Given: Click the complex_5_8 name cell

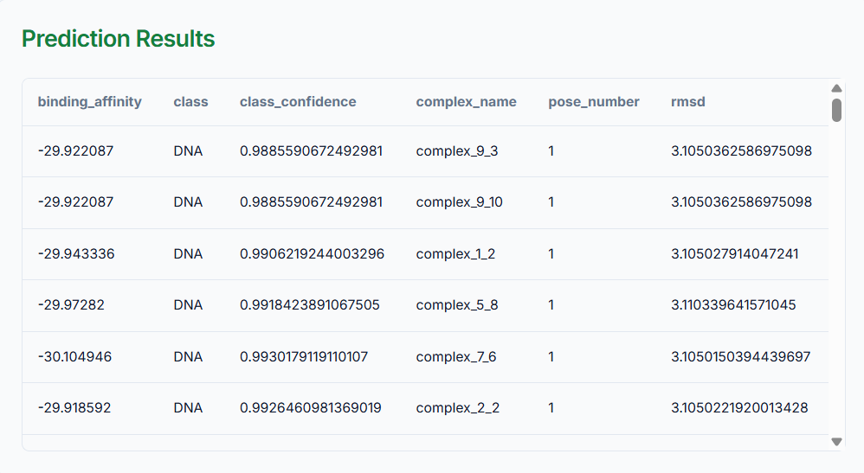Looking at the screenshot, I should pyautogui.click(x=456, y=305).
